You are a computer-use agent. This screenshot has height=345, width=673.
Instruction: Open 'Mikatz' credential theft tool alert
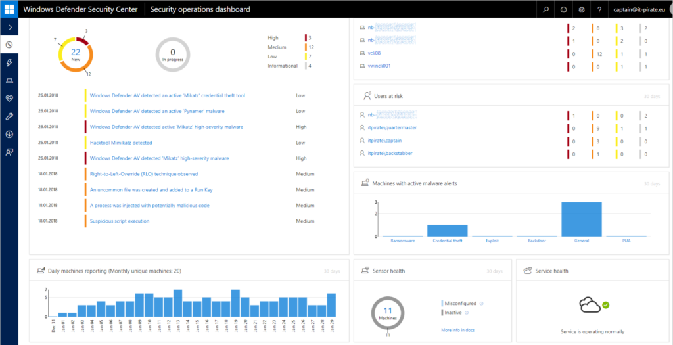click(168, 95)
